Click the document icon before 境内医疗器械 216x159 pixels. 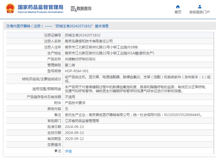(x=8, y=26)
